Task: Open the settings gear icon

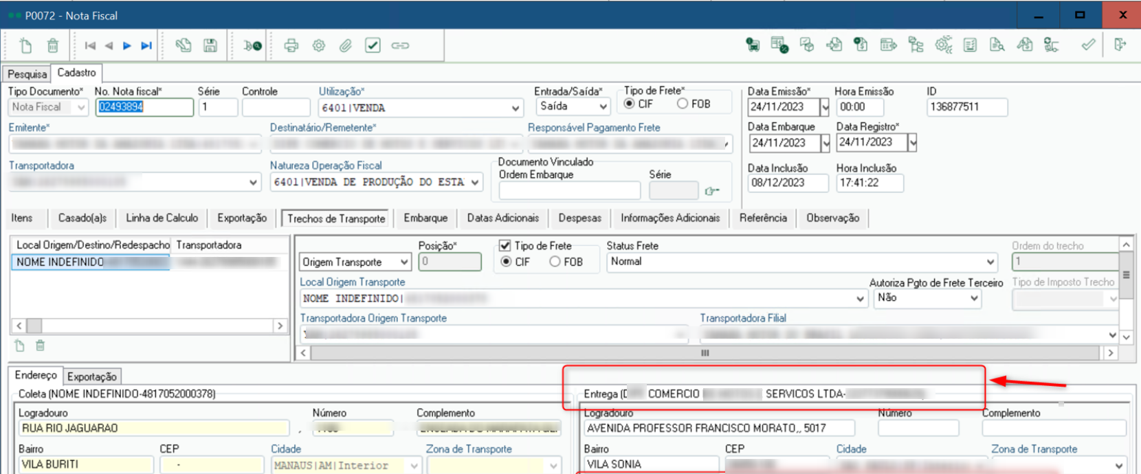Action: [x=319, y=46]
